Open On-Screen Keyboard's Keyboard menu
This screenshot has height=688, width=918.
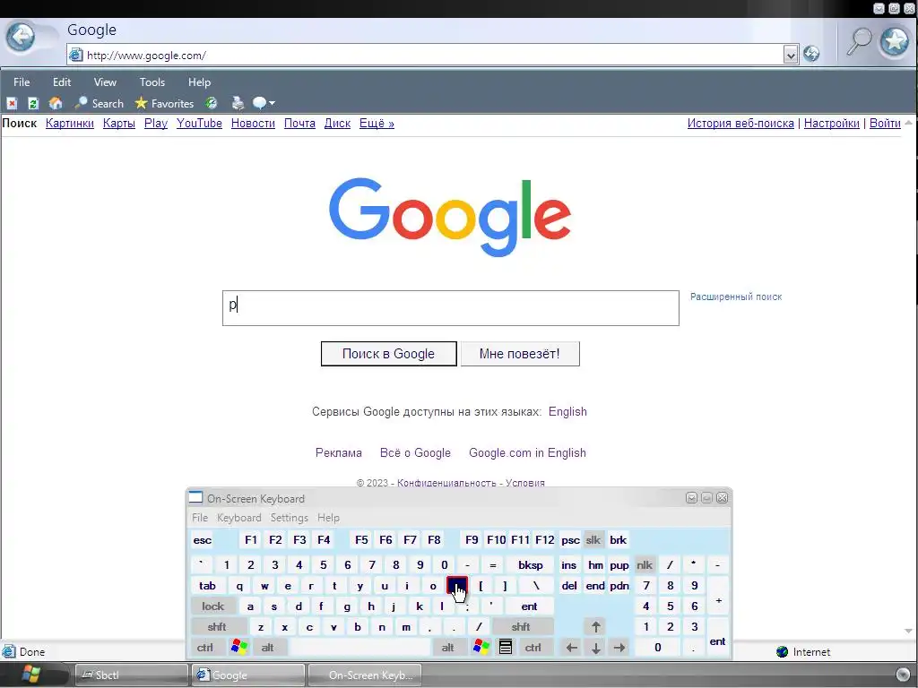tap(238, 518)
